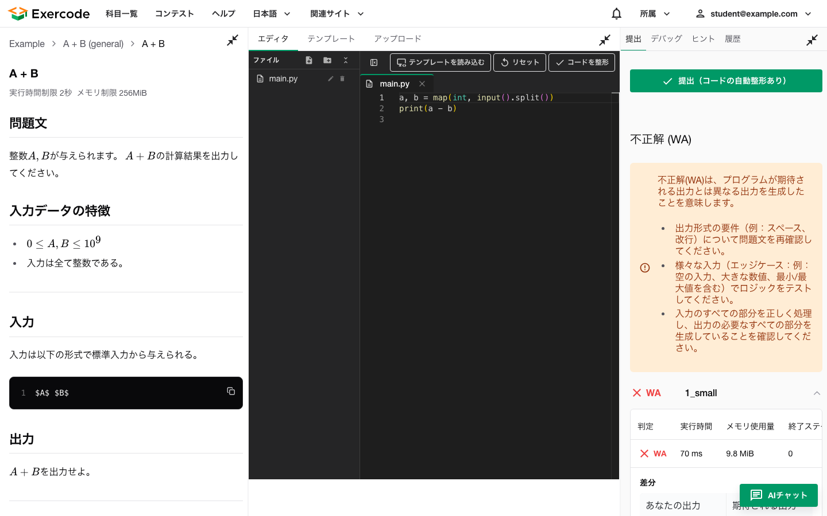827x516 pixels.
Task: Open the student@example.com account menu
Action: pos(754,14)
